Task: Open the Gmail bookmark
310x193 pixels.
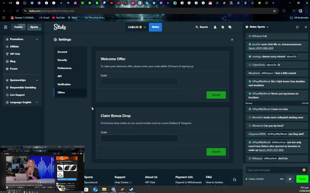Action: coord(44,18)
